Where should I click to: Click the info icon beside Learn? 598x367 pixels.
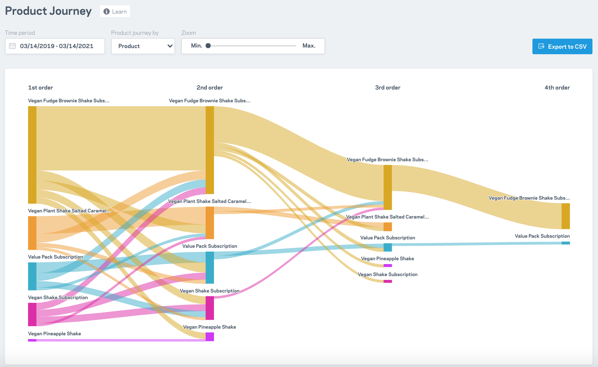tap(106, 12)
